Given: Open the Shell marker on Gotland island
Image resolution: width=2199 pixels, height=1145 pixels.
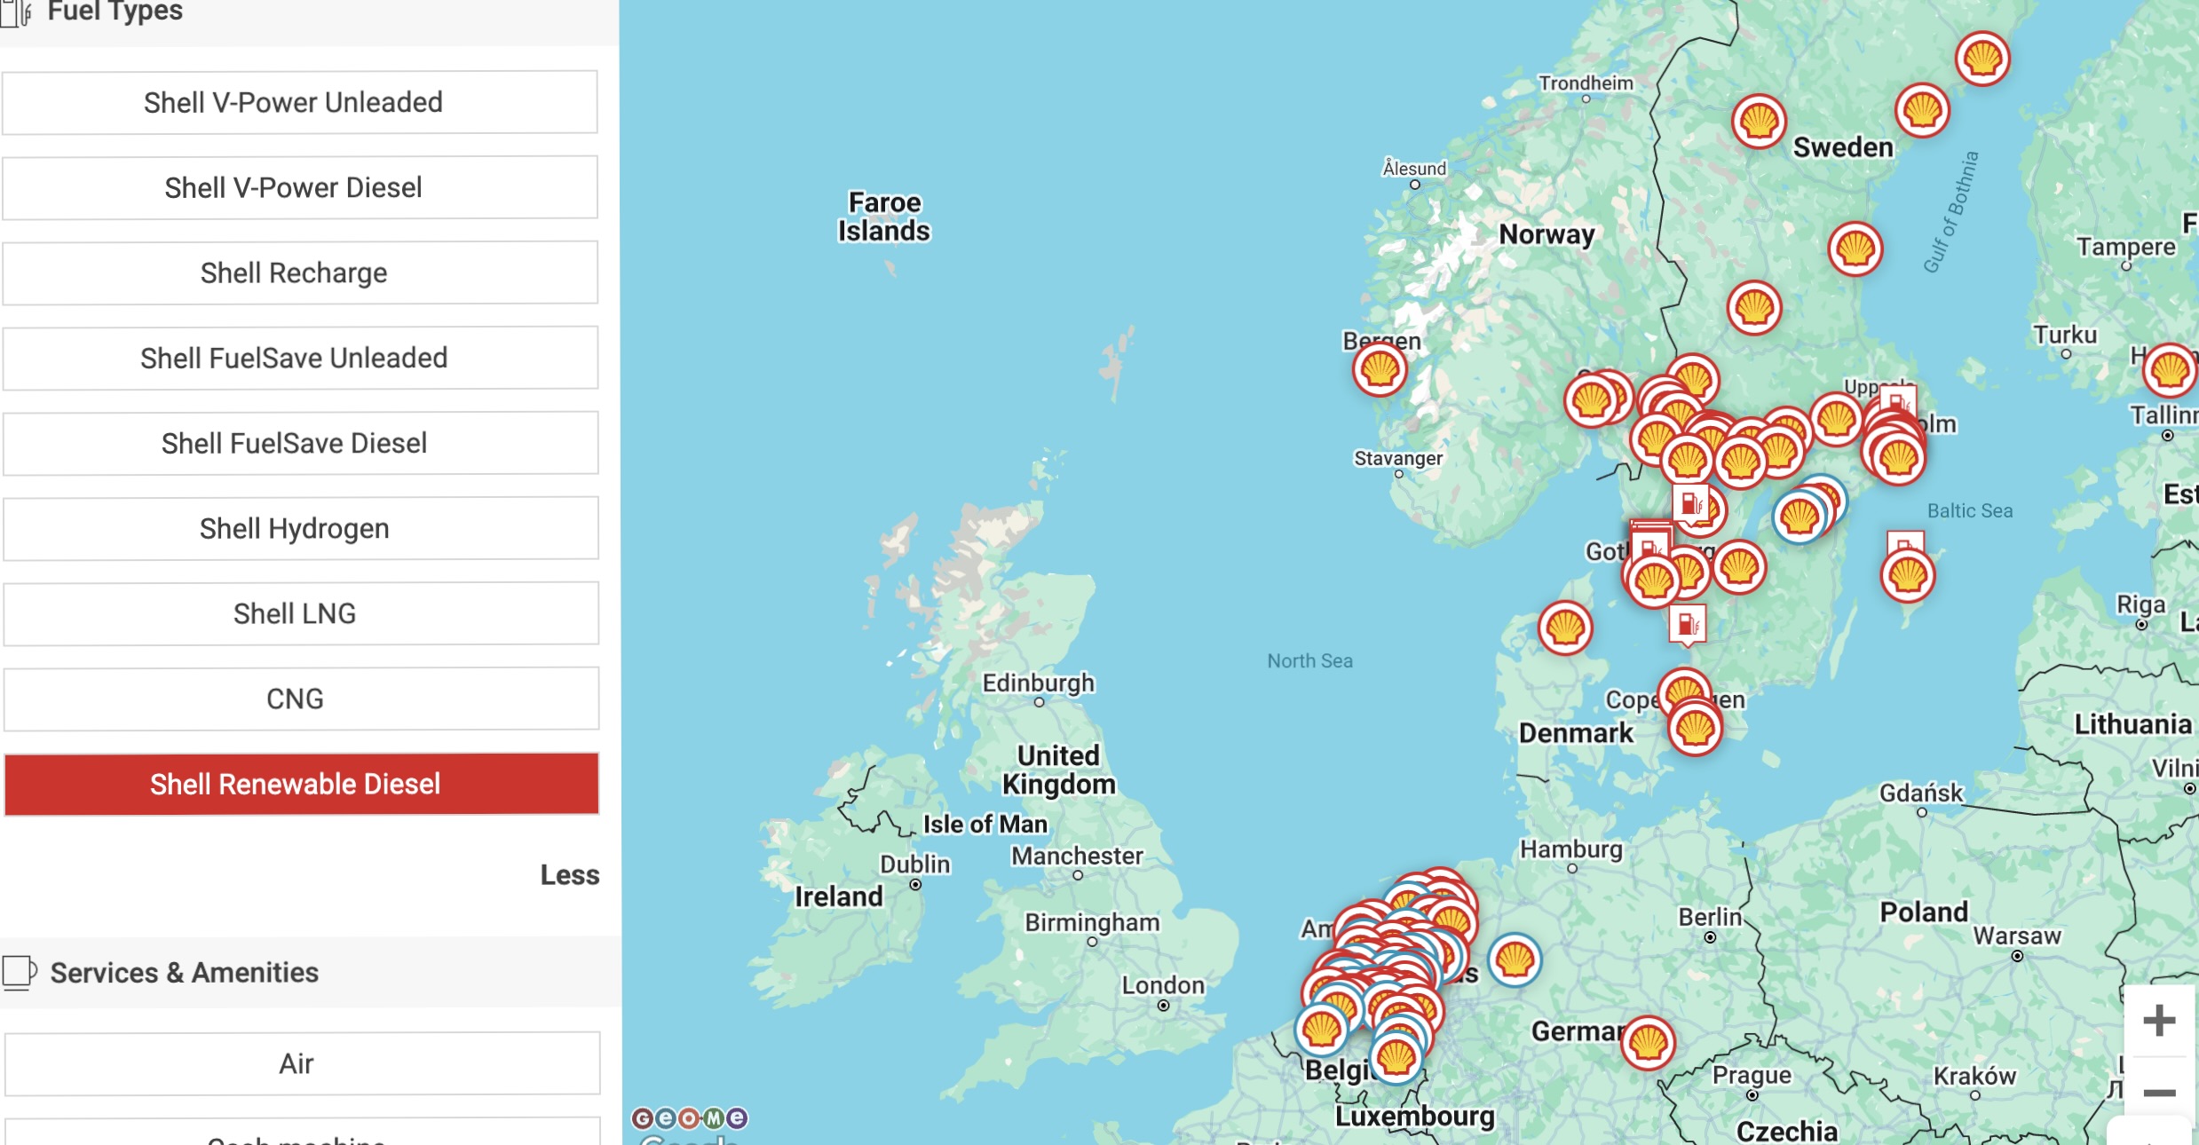Looking at the screenshot, I should click(x=1908, y=576).
